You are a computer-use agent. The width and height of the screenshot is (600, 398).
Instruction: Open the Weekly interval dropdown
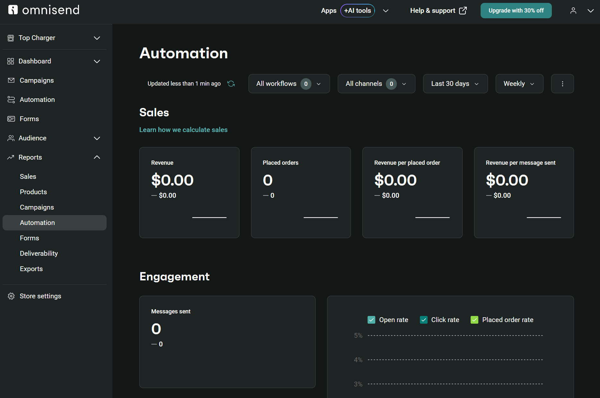[x=519, y=84]
